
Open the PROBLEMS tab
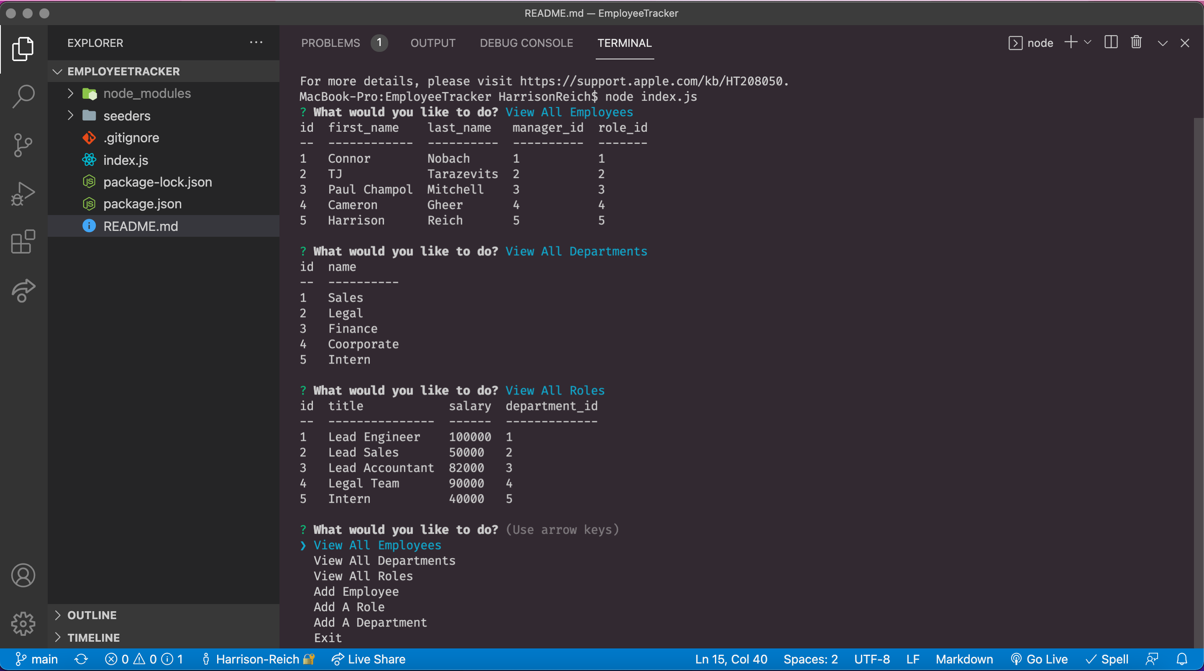330,43
